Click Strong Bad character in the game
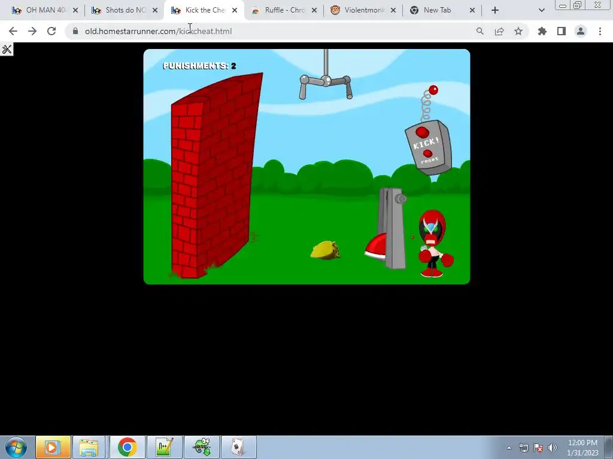The image size is (613, 459). 435,244
